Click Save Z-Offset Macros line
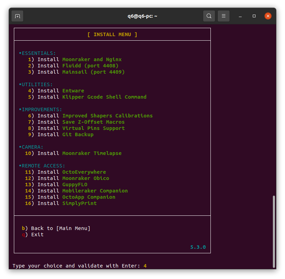Viewport: 285px width, 279px height. coord(76,122)
